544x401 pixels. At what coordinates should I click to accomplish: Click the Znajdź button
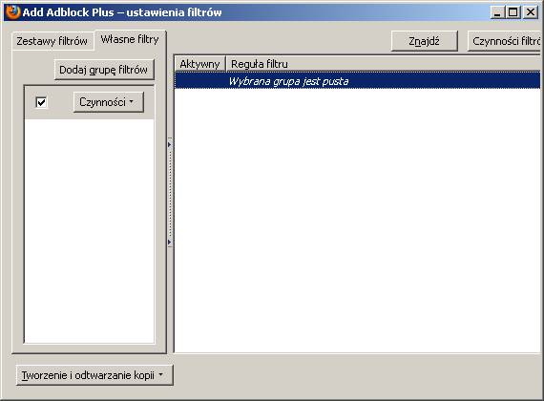click(425, 41)
